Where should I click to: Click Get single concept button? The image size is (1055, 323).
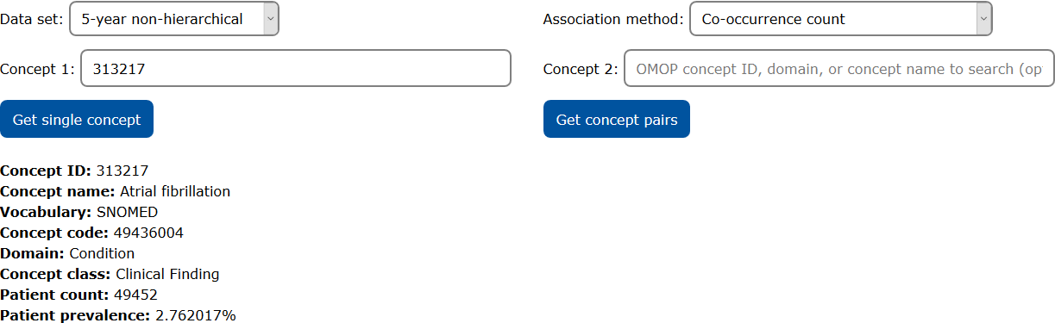(77, 119)
